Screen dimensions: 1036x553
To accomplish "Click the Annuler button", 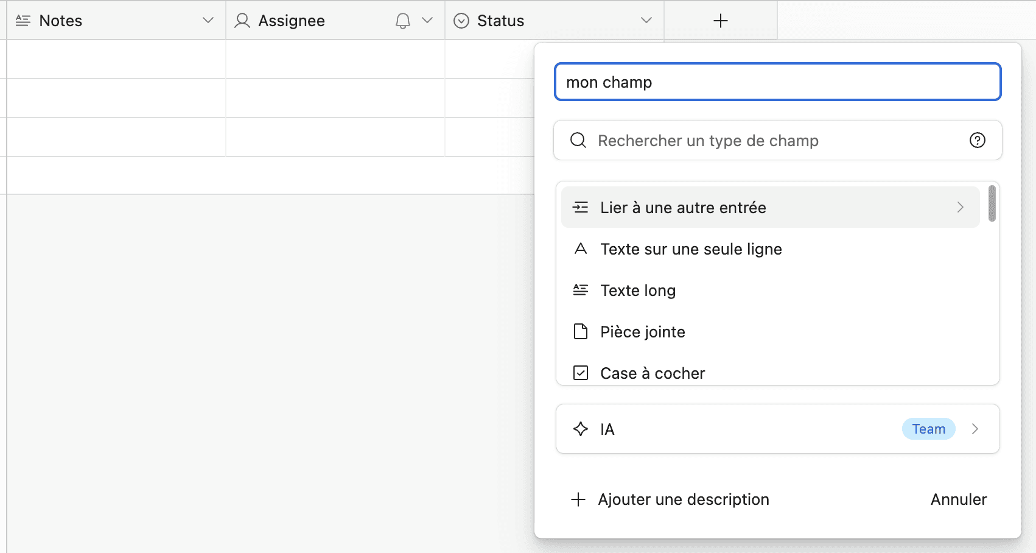I will pos(959,499).
